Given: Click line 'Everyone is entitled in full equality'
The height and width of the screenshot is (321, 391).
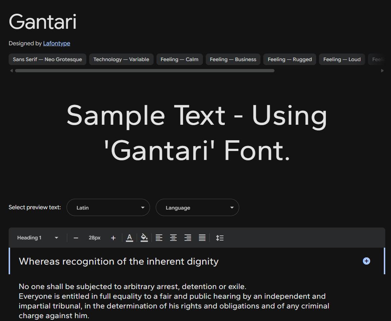Looking at the screenshot, I should (172, 296).
